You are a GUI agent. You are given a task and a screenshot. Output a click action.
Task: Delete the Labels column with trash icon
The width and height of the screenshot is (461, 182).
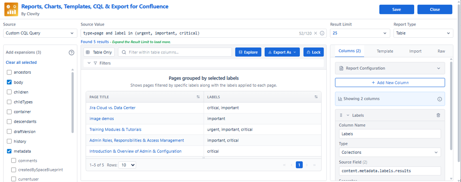(x=438, y=115)
